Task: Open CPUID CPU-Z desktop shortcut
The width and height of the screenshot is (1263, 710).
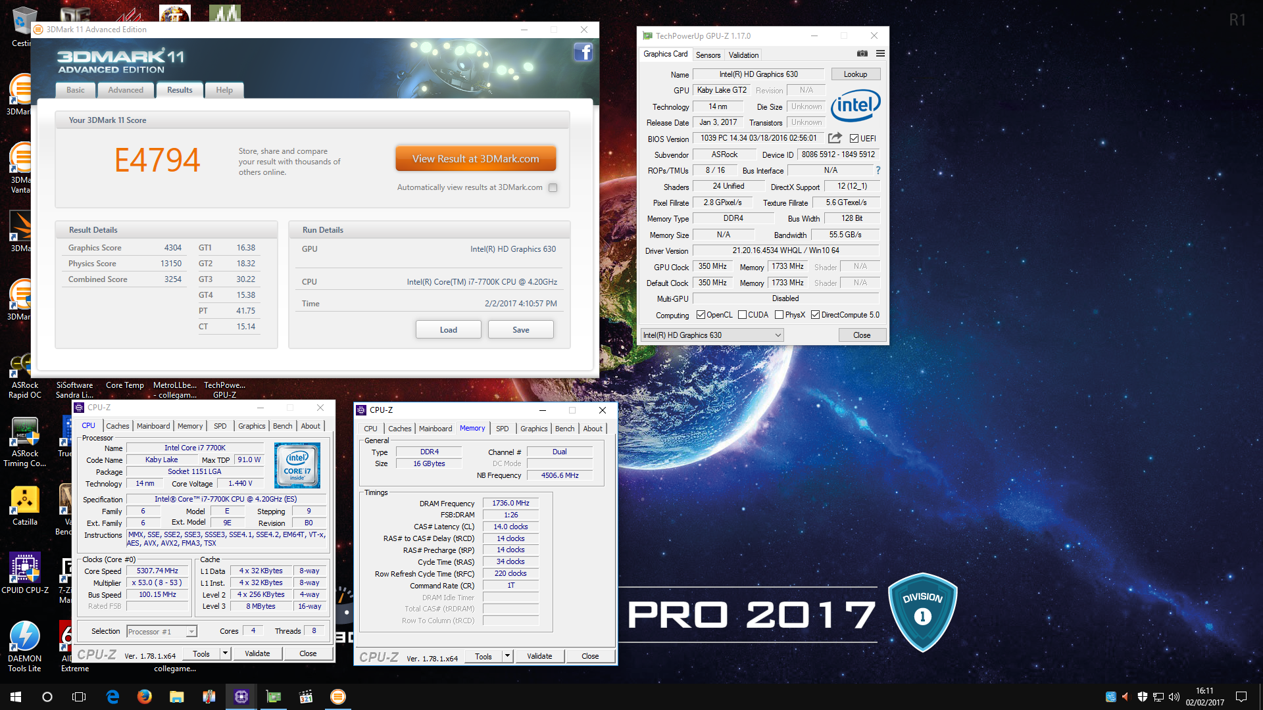Action: point(25,574)
